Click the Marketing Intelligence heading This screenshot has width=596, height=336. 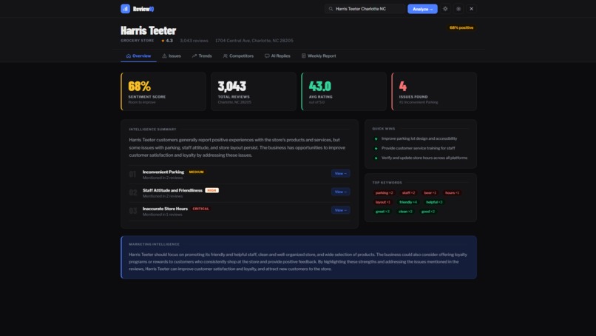pyautogui.click(x=154, y=244)
